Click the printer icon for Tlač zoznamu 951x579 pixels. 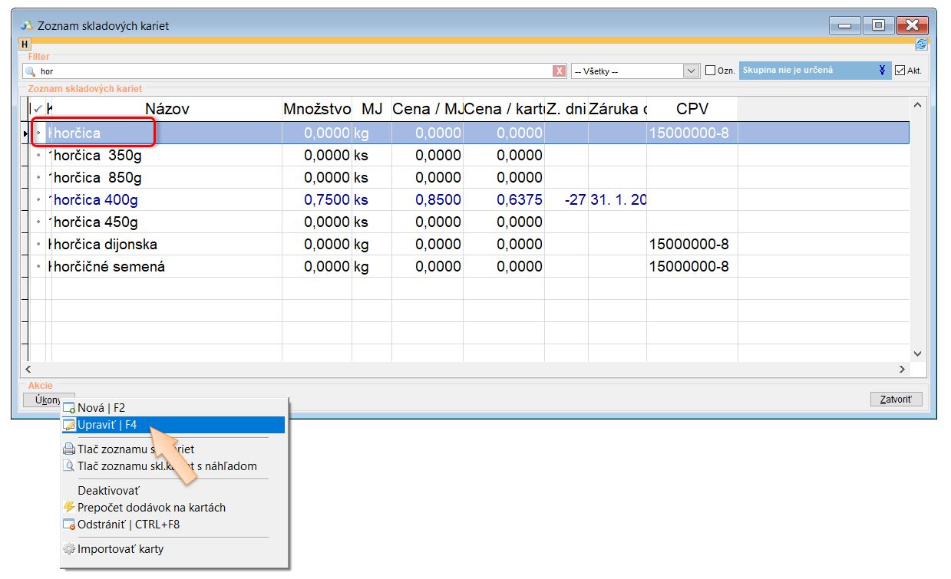coord(69,449)
